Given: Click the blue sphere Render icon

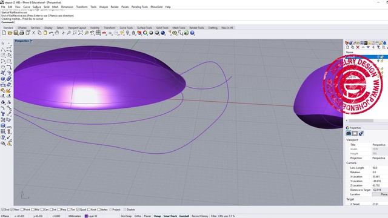Looking at the screenshot, I should 163,33.
